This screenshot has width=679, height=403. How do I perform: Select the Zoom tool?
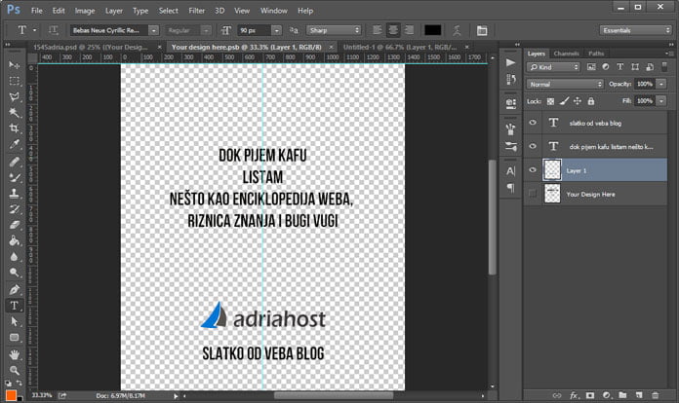coord(14,370)
